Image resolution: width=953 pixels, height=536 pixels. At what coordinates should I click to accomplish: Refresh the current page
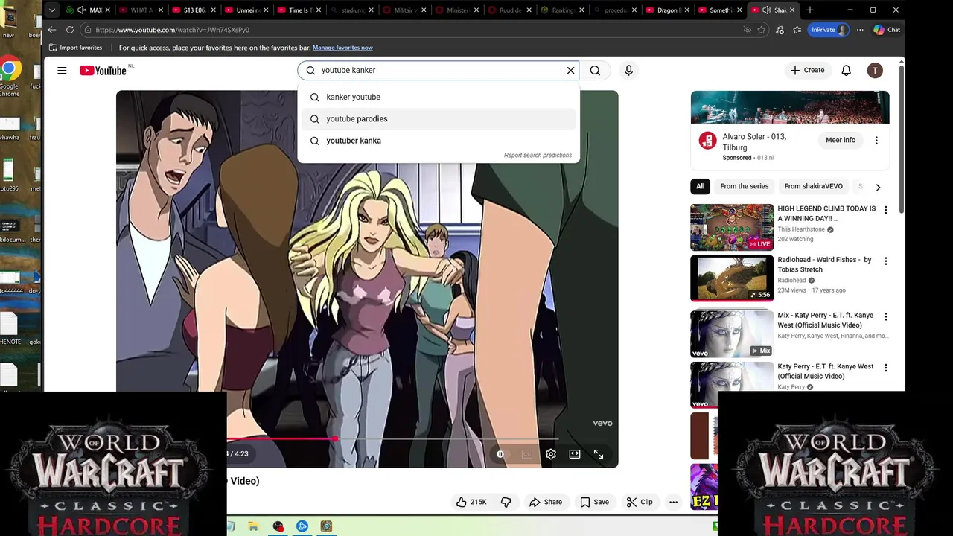(70, 30)
